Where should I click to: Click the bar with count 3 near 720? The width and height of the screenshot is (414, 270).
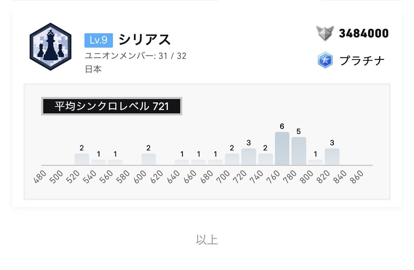click(249, 157)
